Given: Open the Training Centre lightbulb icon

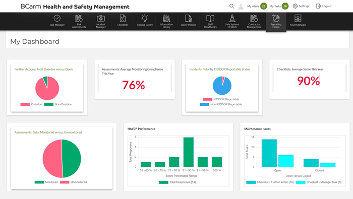Looking at the screenshot, I should point(145,19).
